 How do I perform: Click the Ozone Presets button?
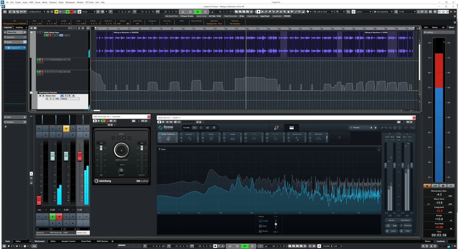(356, 128)
